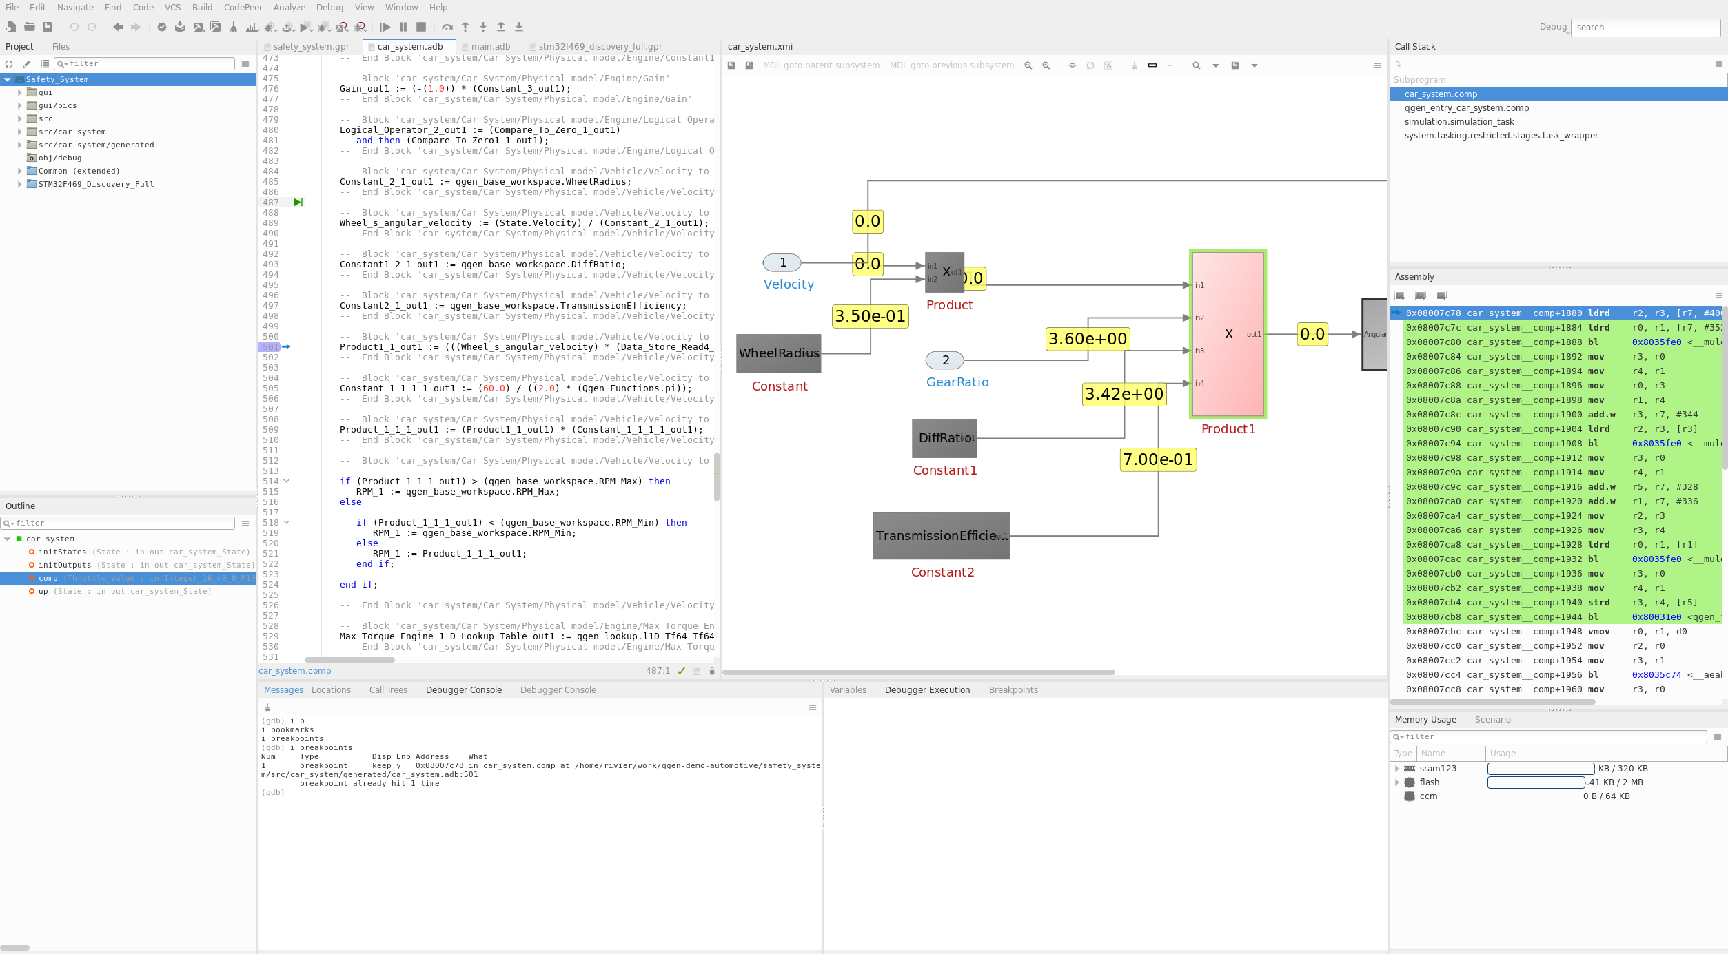Click MDL goto parent subsystem
The height and width of the screenshot is (954, 1728).
[821, 65]
